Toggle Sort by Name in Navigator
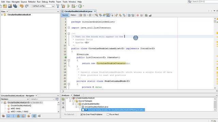Image resolution: width=218 pixels, height=122 pixels. click(x=34, y=116)
